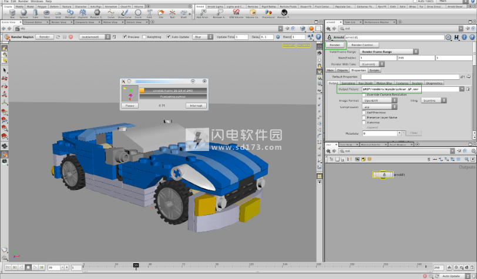The width and height of the screenshot is (477, 279).
Task: Click the Interrupt button in progress dialog
Action: point(196,106)
